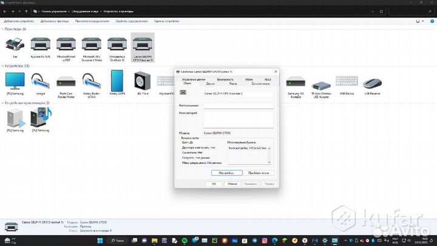The height and width of the screenshot is (246, 437).
Task: Collapse the Принтеры (6) group
Action: (x=2, y=29)
